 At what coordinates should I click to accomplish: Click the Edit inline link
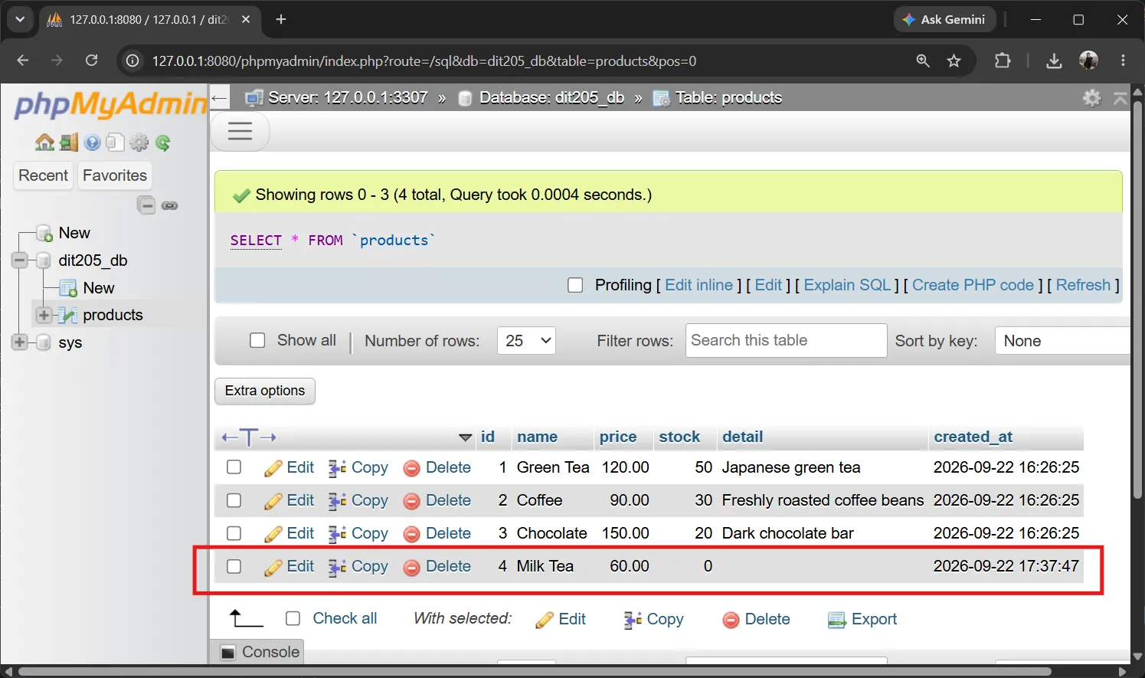point(699,285)
